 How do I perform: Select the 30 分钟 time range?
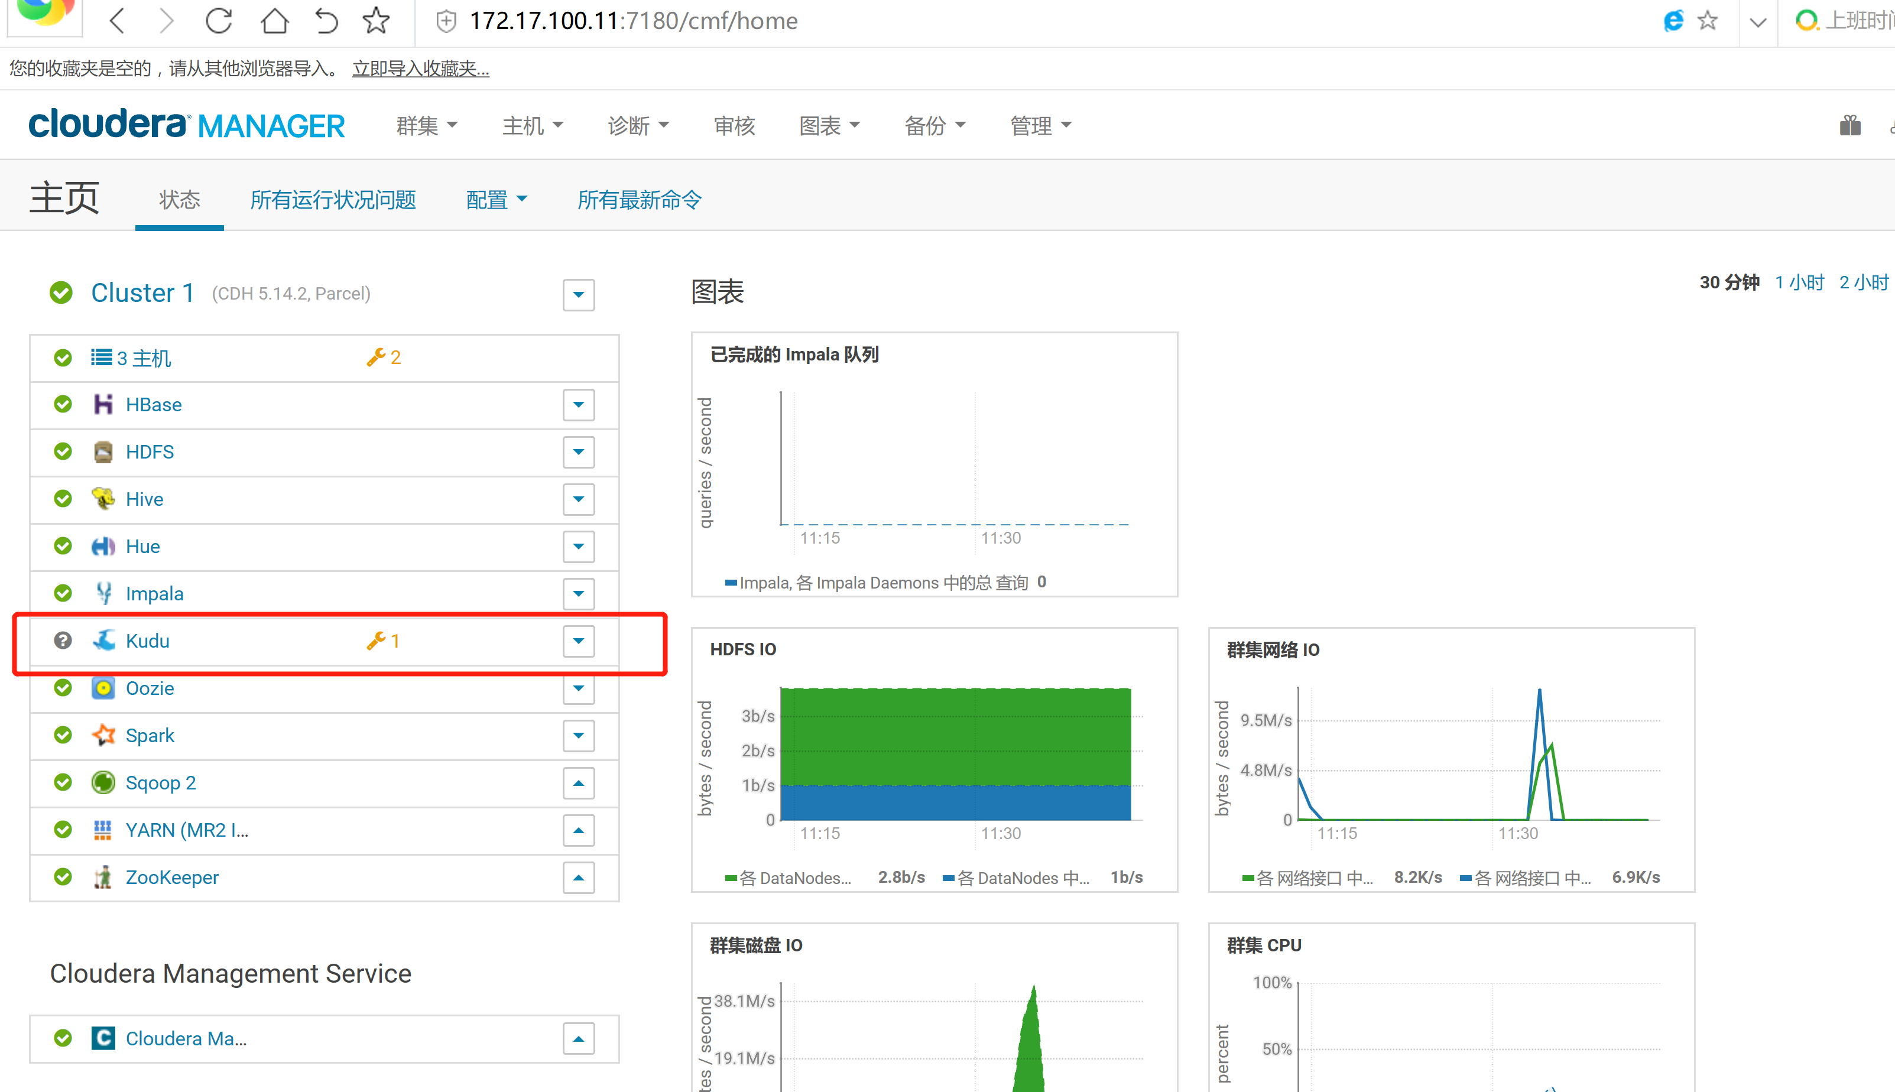(x=1729, y=282)
